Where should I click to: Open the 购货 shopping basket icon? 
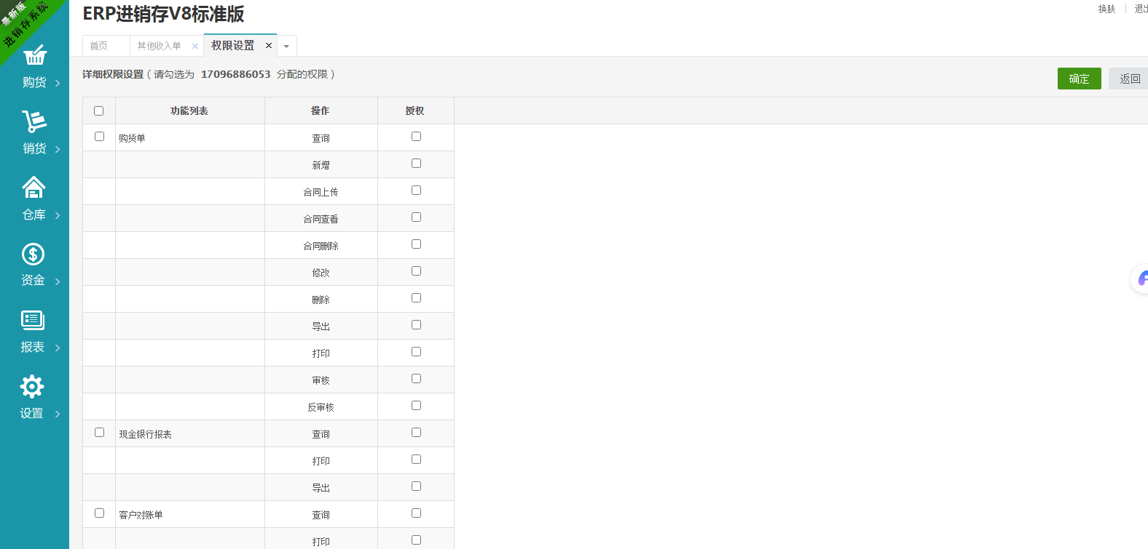click(x=34, y=56)
